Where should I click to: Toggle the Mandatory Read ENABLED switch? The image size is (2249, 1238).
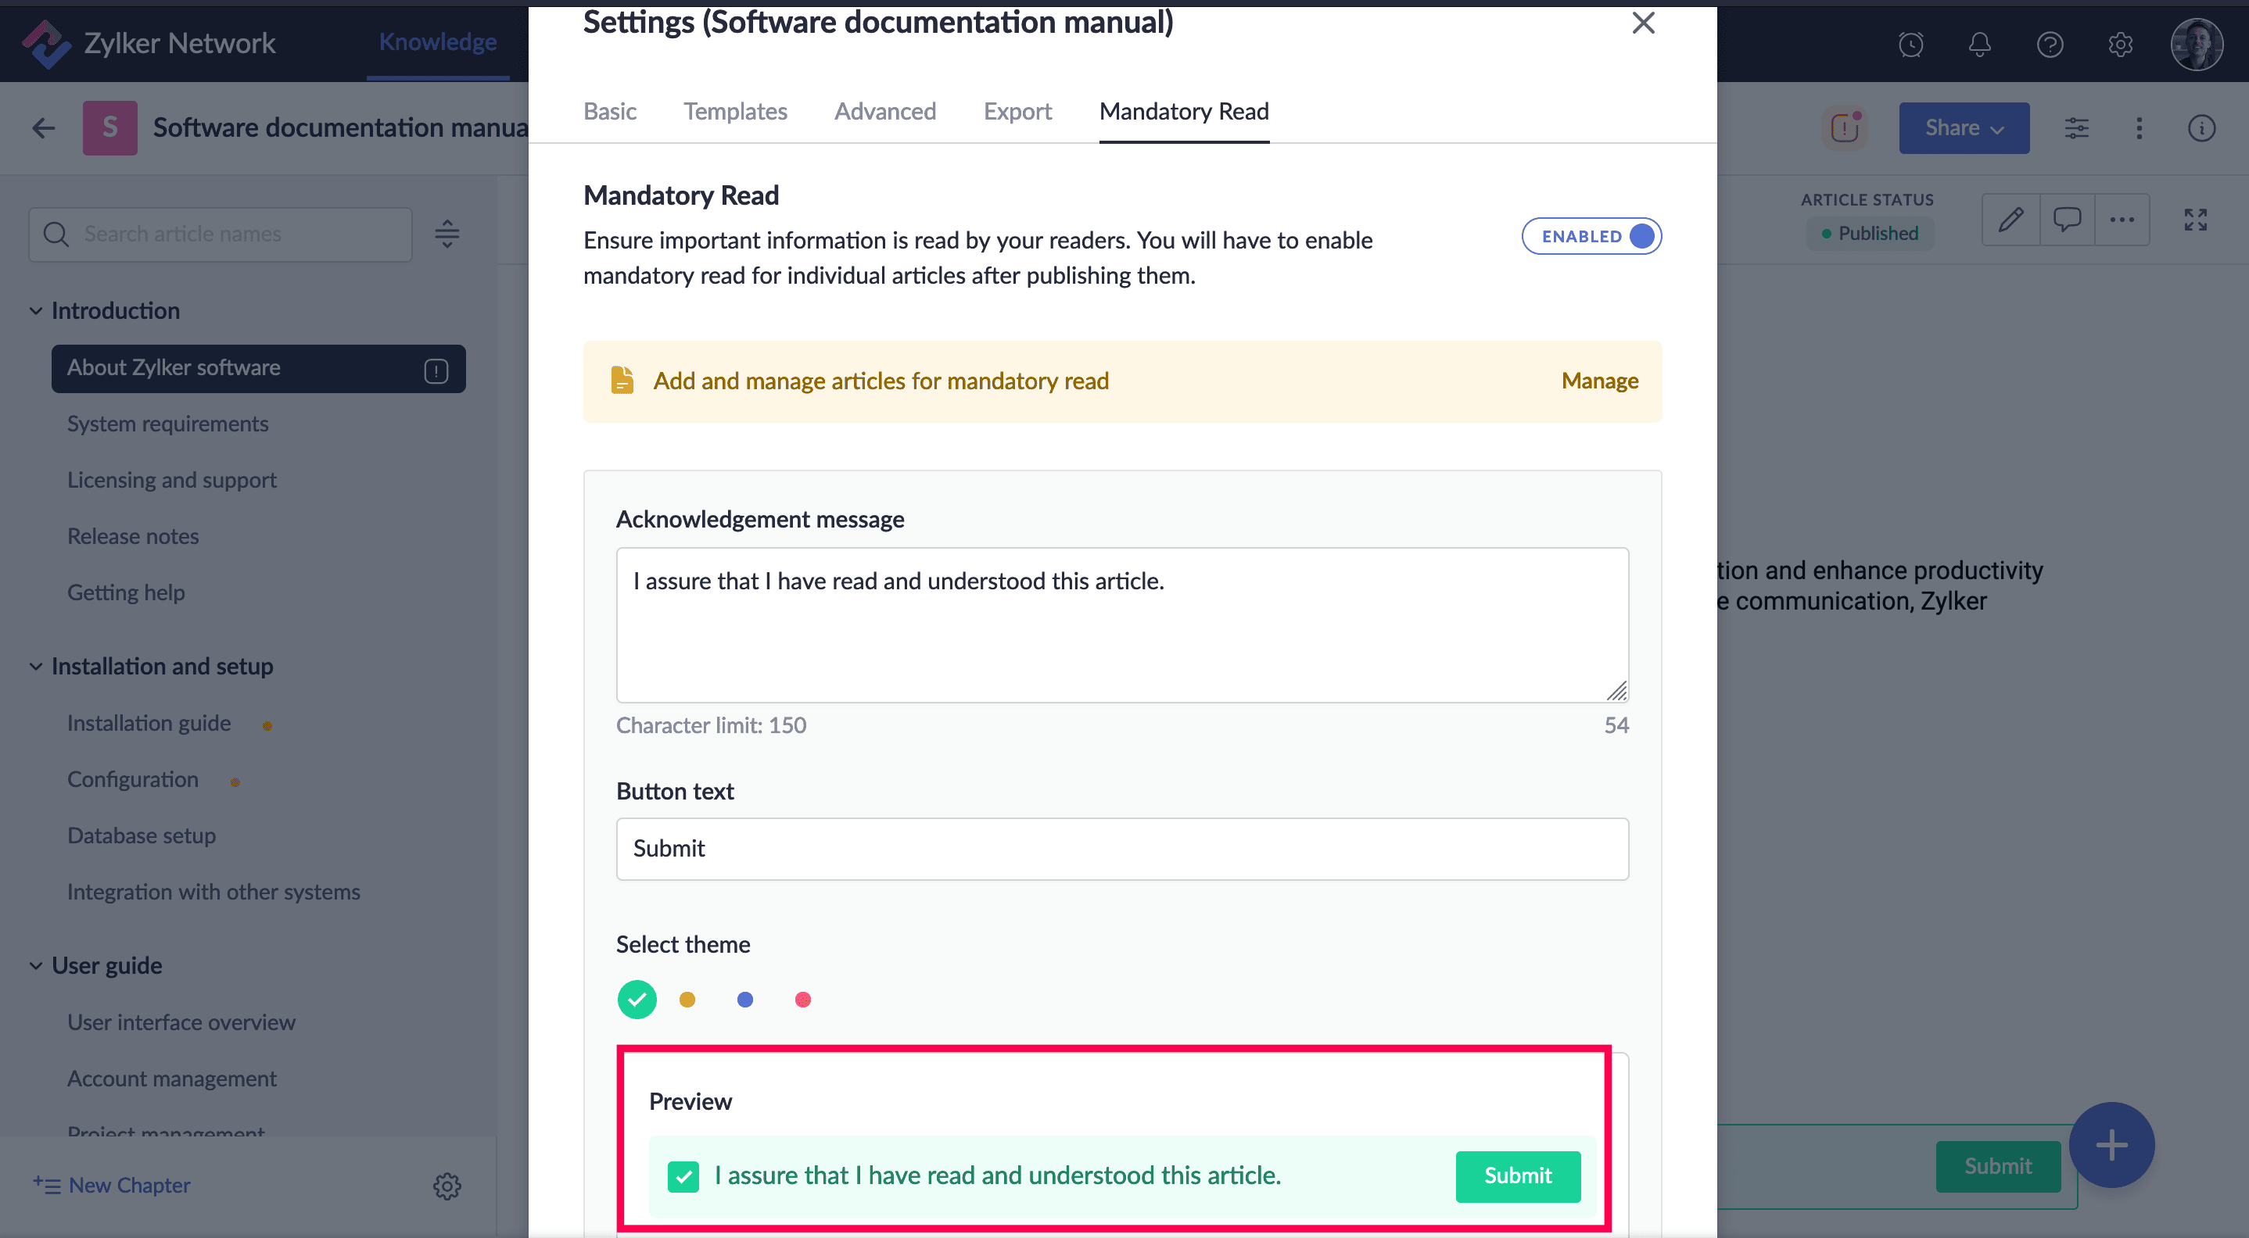pyautogui.click(x=1591, y=237)
